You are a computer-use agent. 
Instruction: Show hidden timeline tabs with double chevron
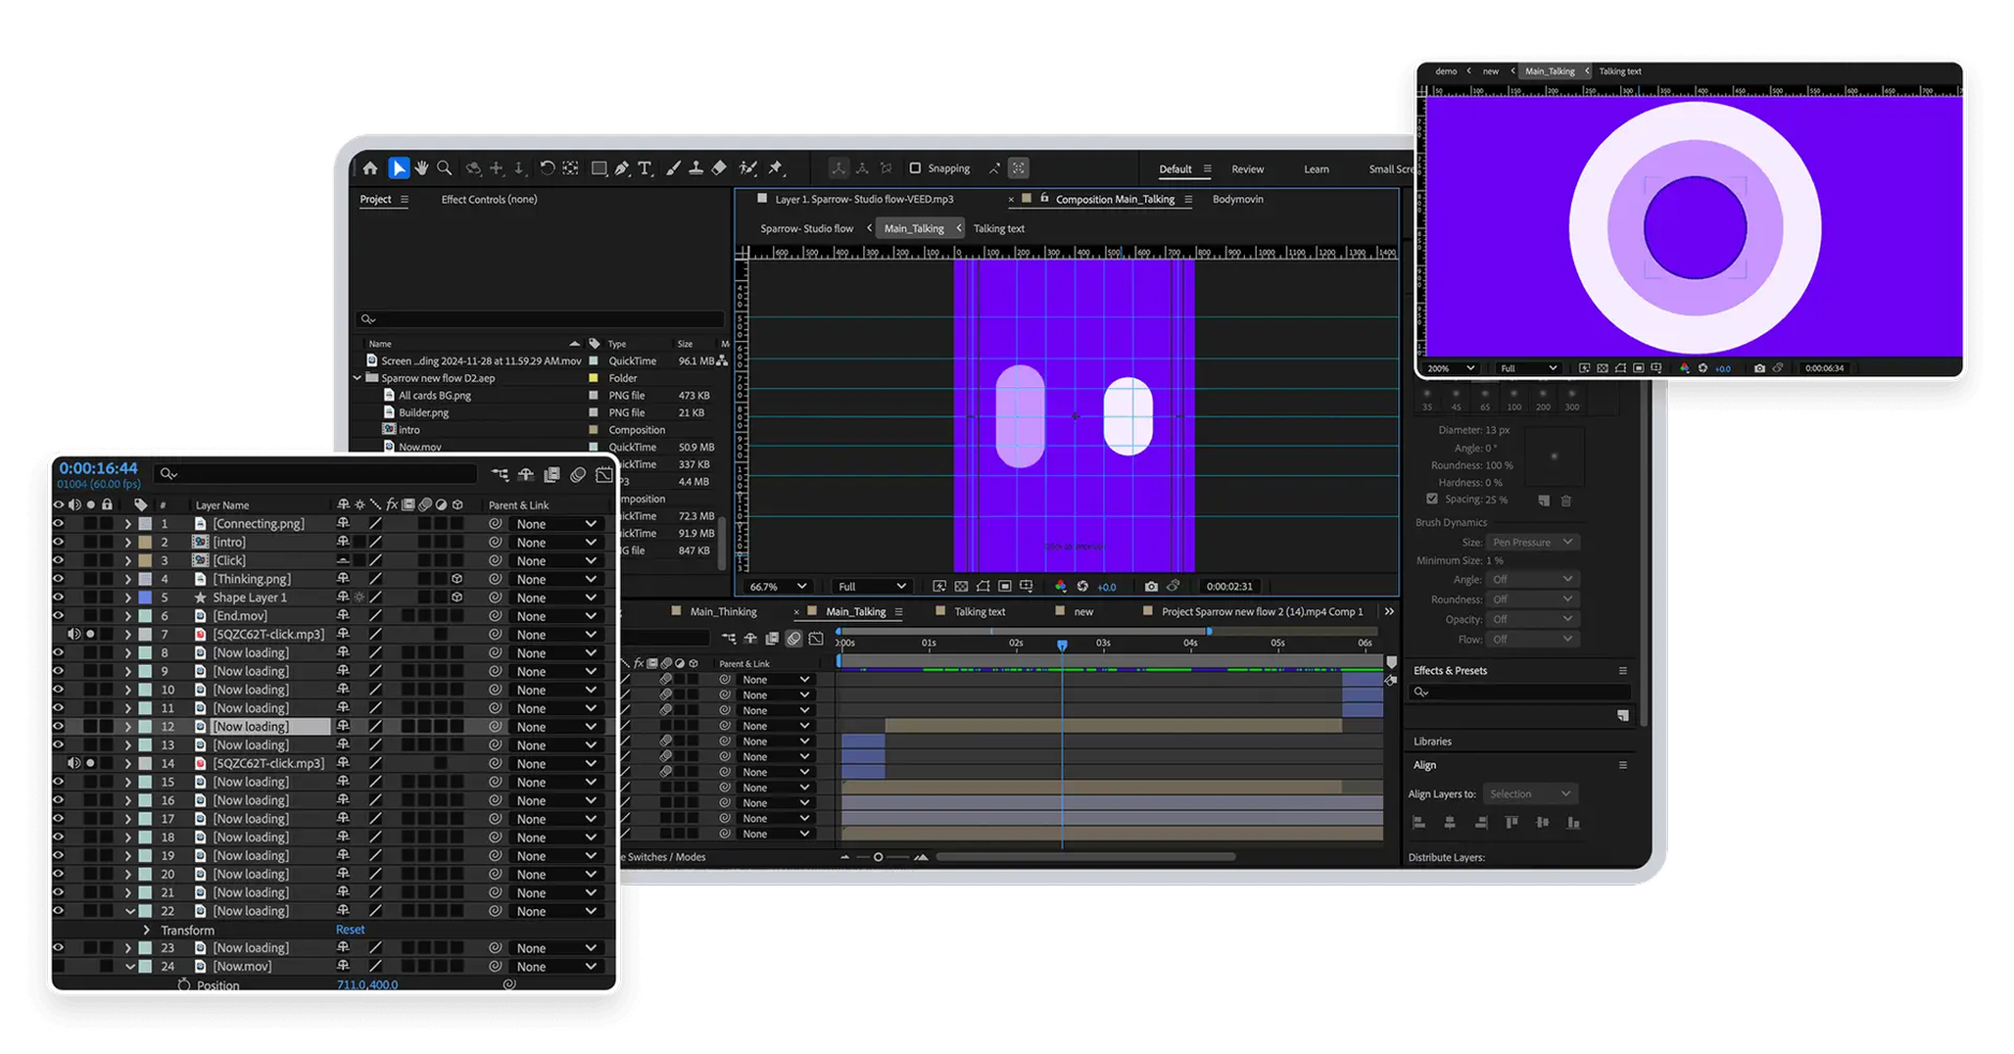[1389, 612]
